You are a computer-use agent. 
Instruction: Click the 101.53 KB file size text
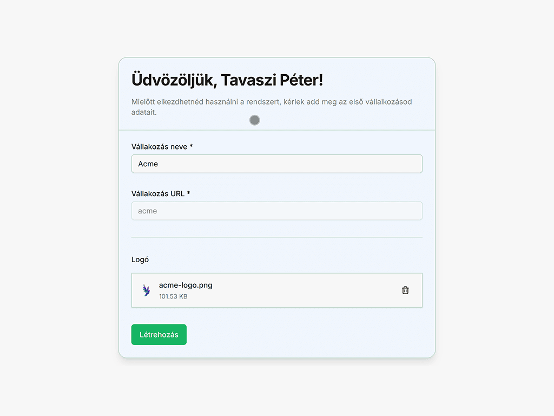173,296
